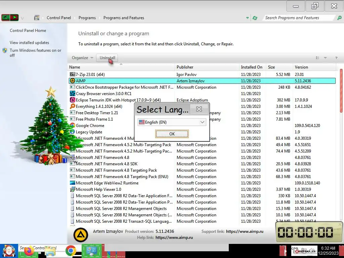The width and height of the screenshot is (344, 258).
Task: Click the forward navigation arrow
Action: tap(14, 17)
